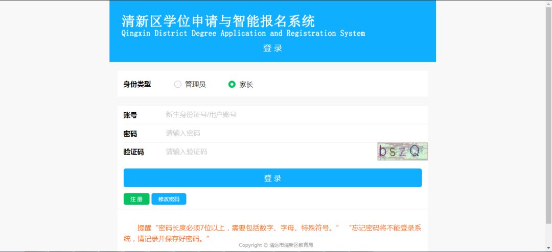The height and width of the screenshot is (252, 552).
Task: Click the scrollbar down arrow
Action: pos(548,248)
